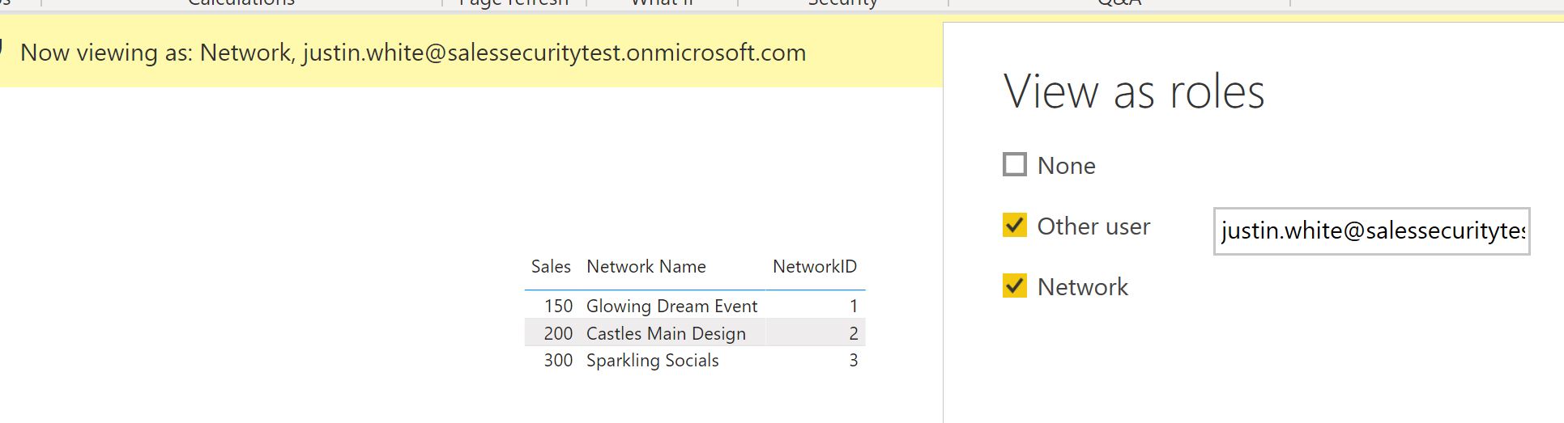This screenshot has height=423, width=1564.
Task: Click the 150 sales value
Action: coord(558,306)
